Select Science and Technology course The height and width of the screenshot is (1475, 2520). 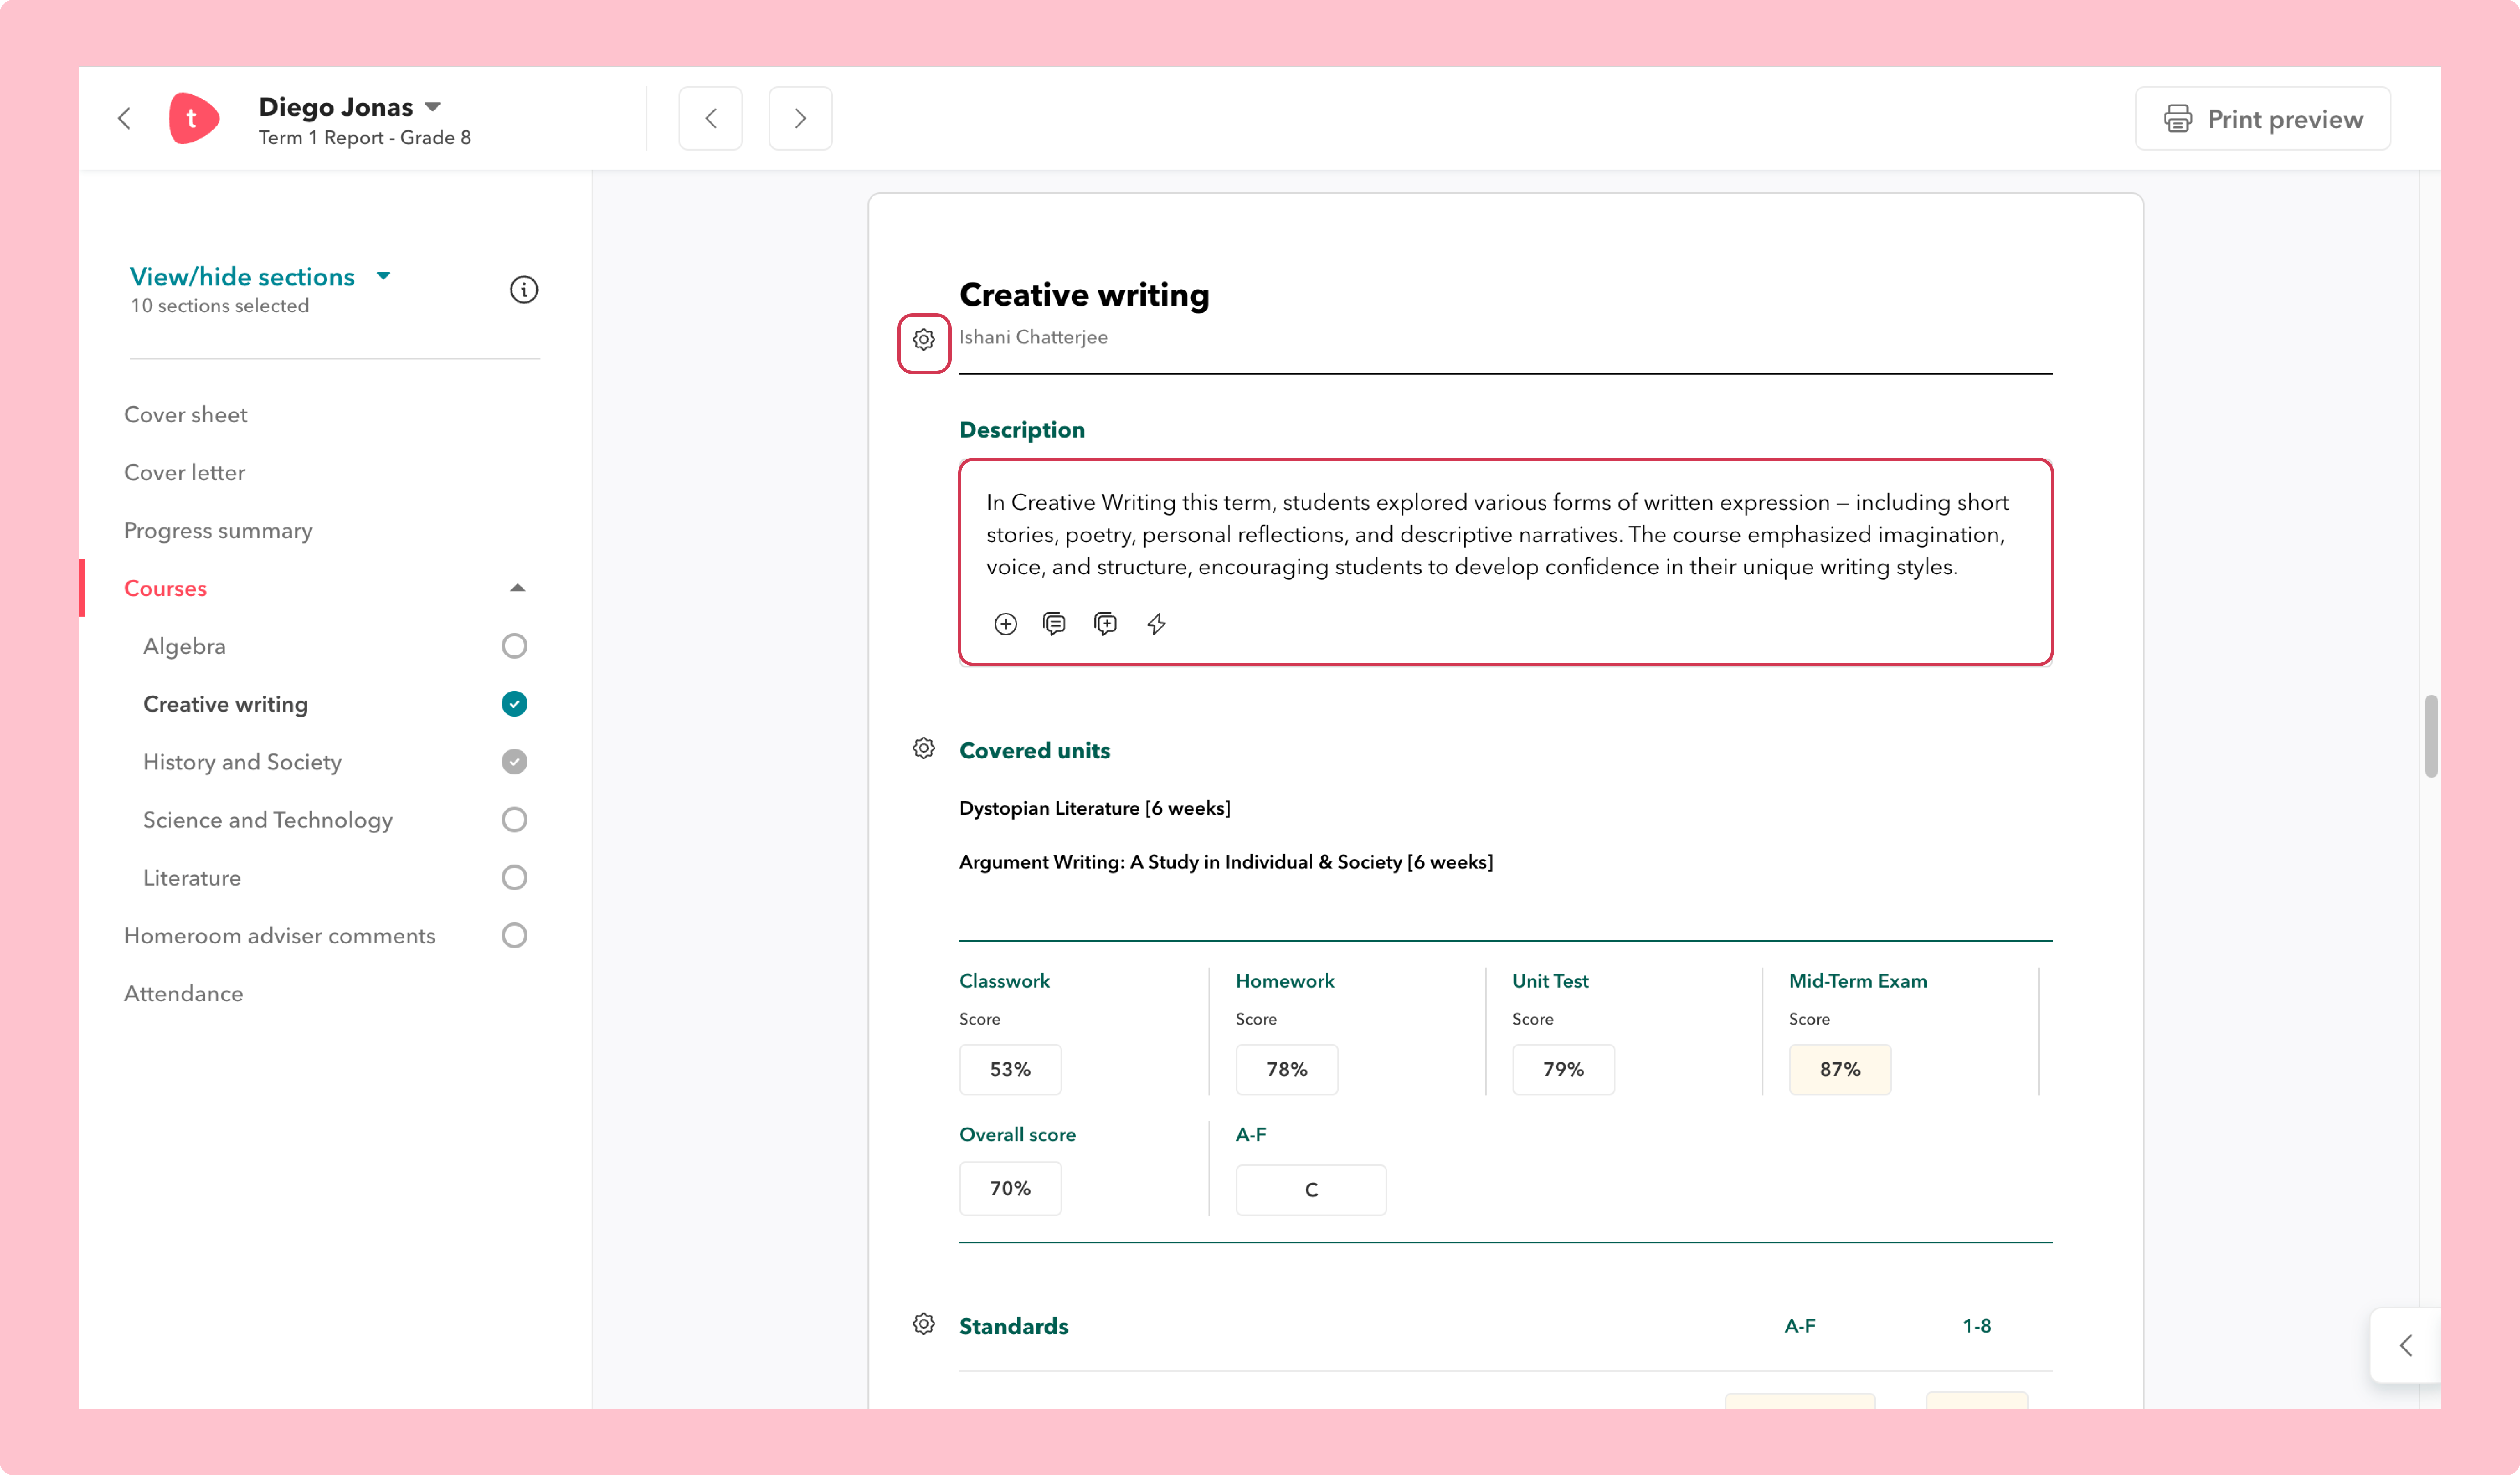pos(267,820)
